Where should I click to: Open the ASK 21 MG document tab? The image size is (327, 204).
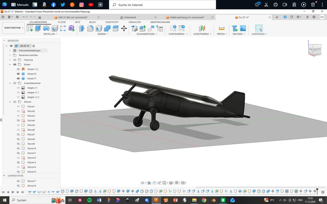(x=73, y=18)
